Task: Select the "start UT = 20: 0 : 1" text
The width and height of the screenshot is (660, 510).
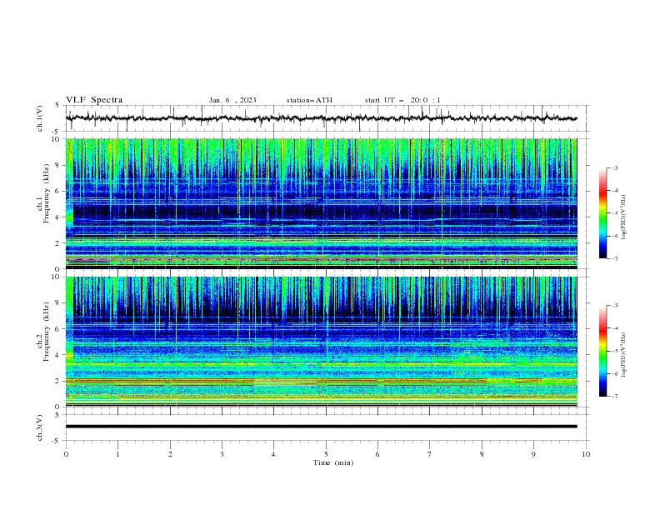Action: point(402,100)
